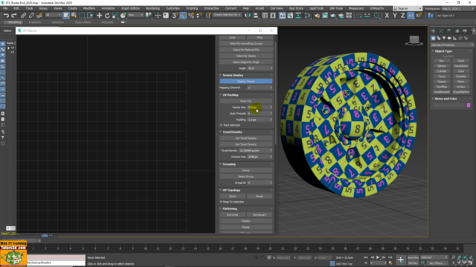The height and width of the screenshot is (267, 476).
Task: Open the Mirror tool
Action: (248, 16)
